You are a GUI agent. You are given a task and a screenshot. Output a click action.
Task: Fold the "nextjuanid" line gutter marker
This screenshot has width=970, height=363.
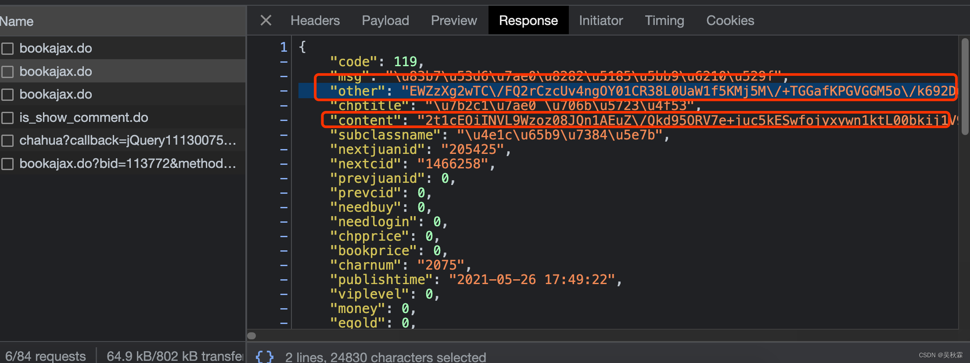click(284, 149)
